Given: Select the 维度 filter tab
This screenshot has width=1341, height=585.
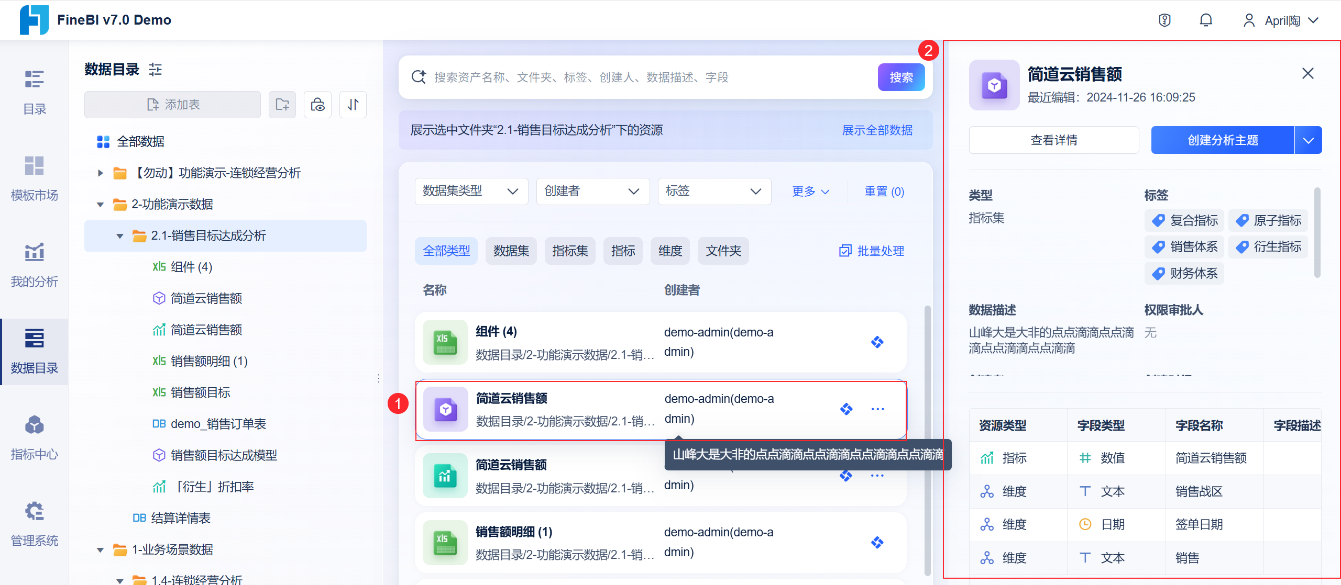Looking at the screenshot, I should pyautogui.click(x=670, y=251).
